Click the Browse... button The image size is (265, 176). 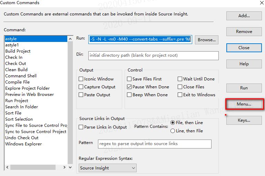pos(207,40)
